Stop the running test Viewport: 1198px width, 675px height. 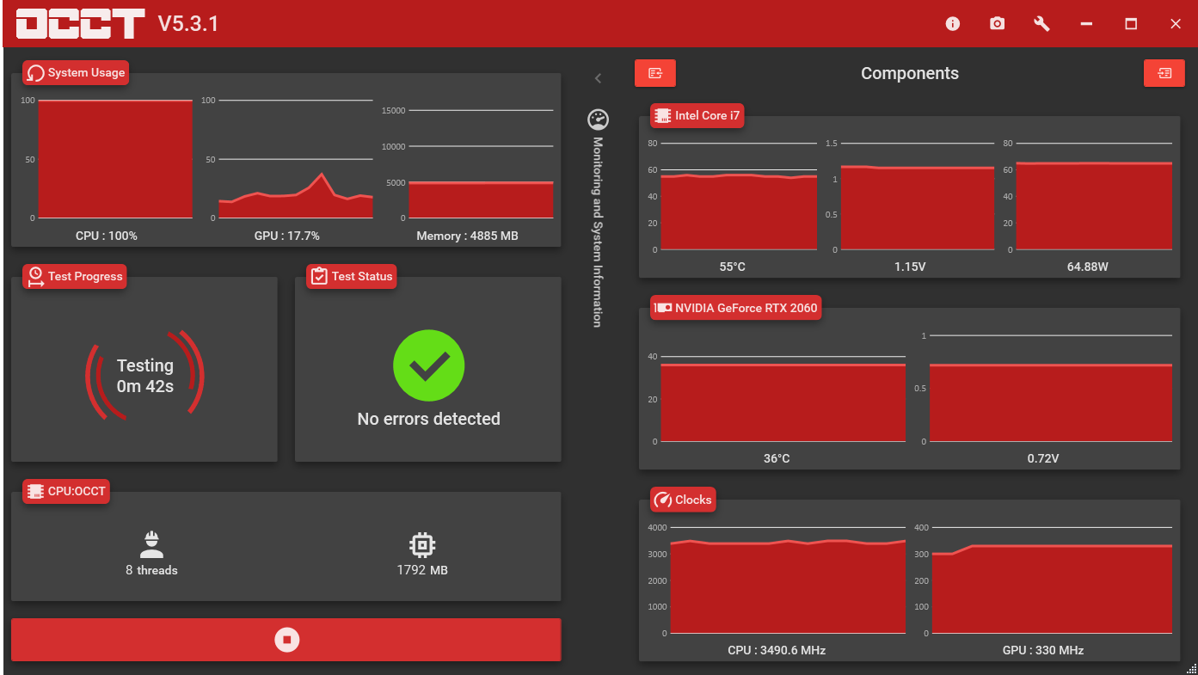pos(286,640)
